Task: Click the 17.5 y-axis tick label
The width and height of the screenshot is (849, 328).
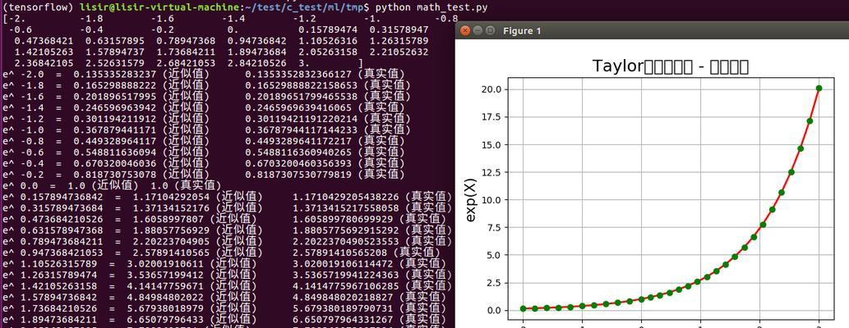Action: [x=493, y=116]
